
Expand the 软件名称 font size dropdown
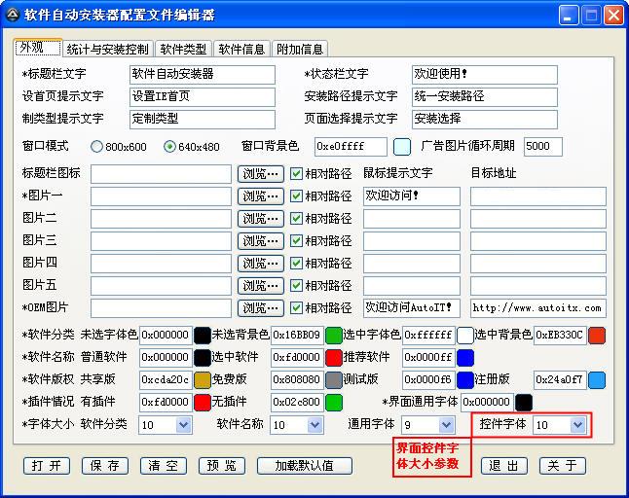(x=314, y=425)
